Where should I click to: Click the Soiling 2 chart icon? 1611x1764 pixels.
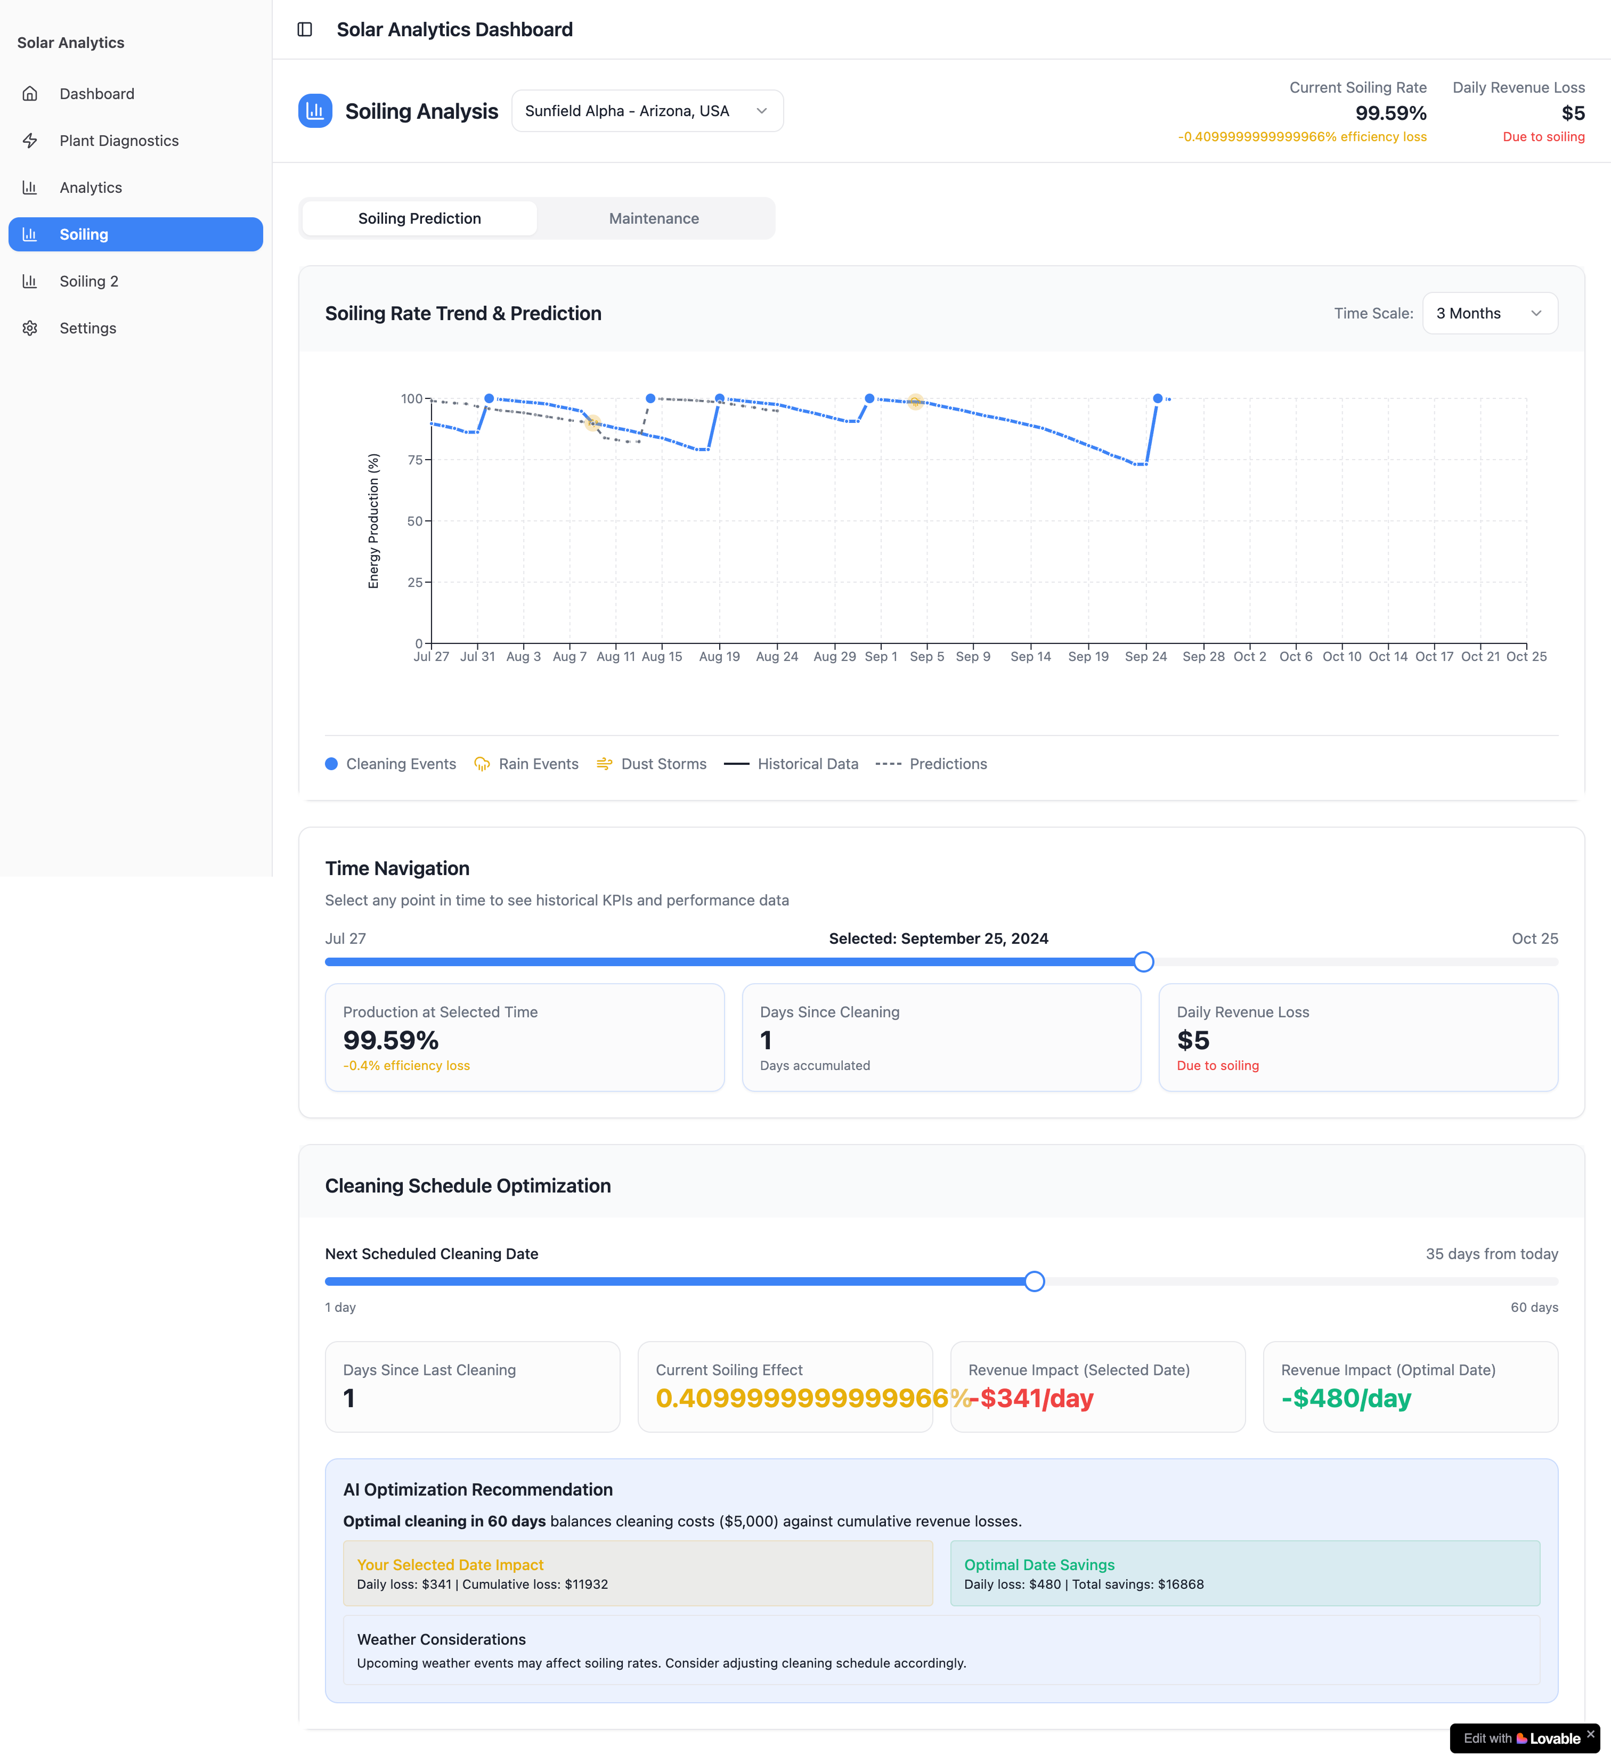pyautogui.click(x=30, y=281)
